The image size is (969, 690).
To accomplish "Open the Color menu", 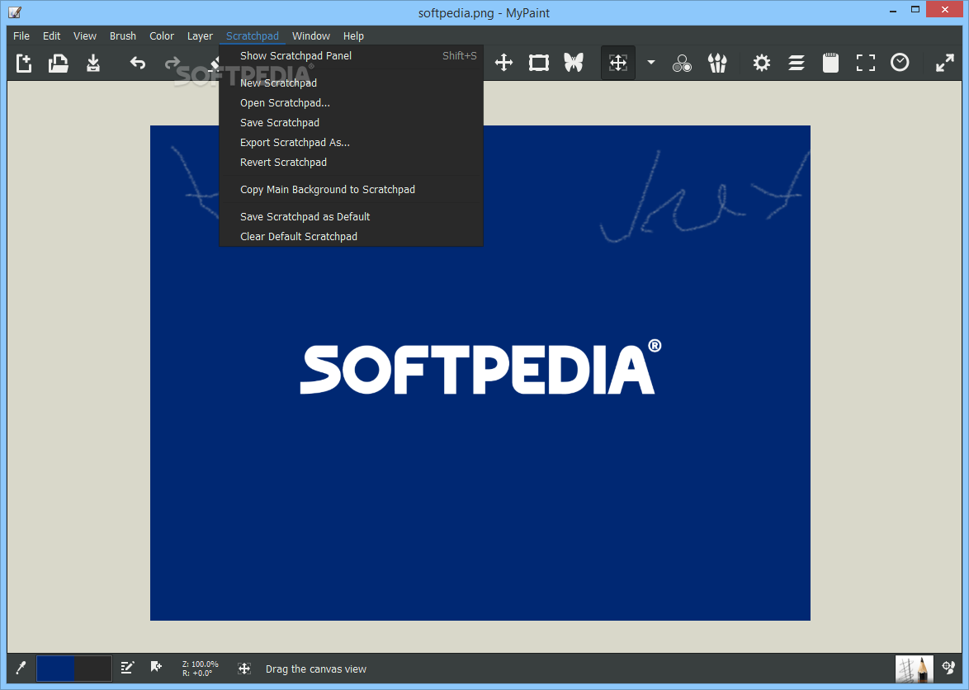I will (x=162, y=35).
